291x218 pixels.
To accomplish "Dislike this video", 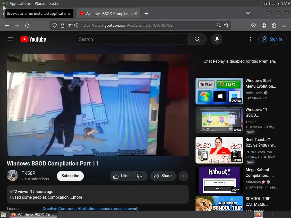I will point(140,176).
